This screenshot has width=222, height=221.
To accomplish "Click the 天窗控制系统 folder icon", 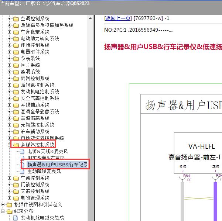I will click(16, 191).
